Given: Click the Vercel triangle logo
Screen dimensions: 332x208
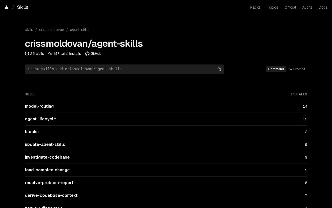Looking at the screenshot, I should coord(6,8).
